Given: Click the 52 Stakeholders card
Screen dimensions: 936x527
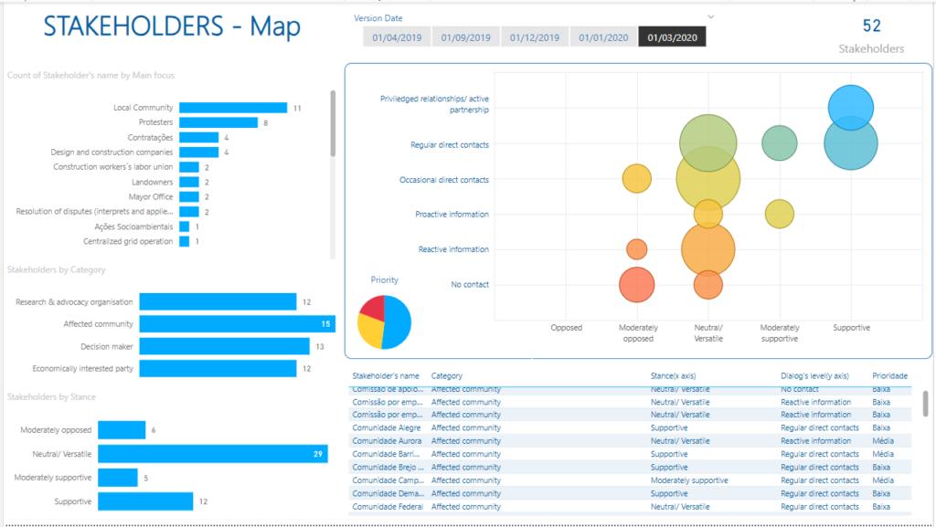Looking at the screenshot, I should (x=871, y=36).
